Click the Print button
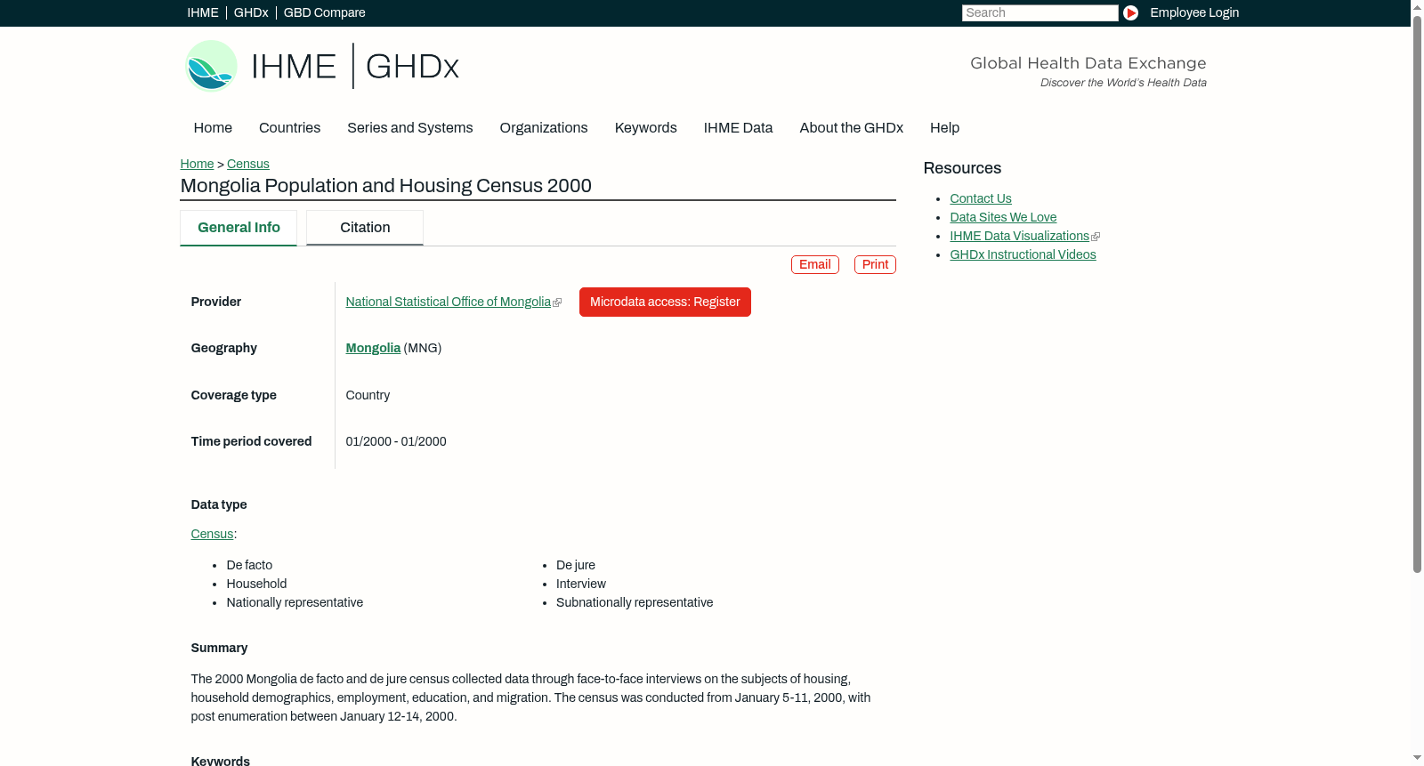This screenshot has width=1424, height=766. (875, 264)
